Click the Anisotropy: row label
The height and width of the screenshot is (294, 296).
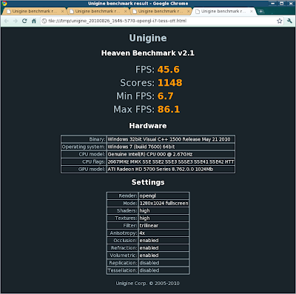[x=124, y=233]
